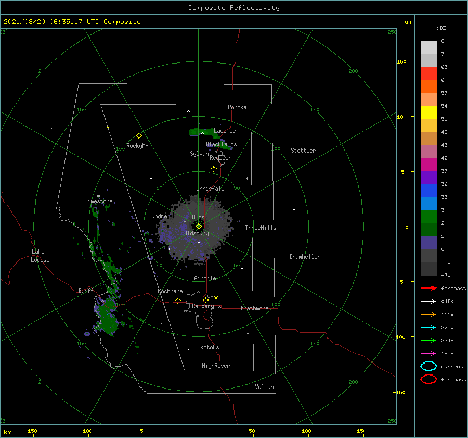The image size is (468, 438).
Task: Click the yellow diamond marker in Calgary
Action: [x=205, y=300]
